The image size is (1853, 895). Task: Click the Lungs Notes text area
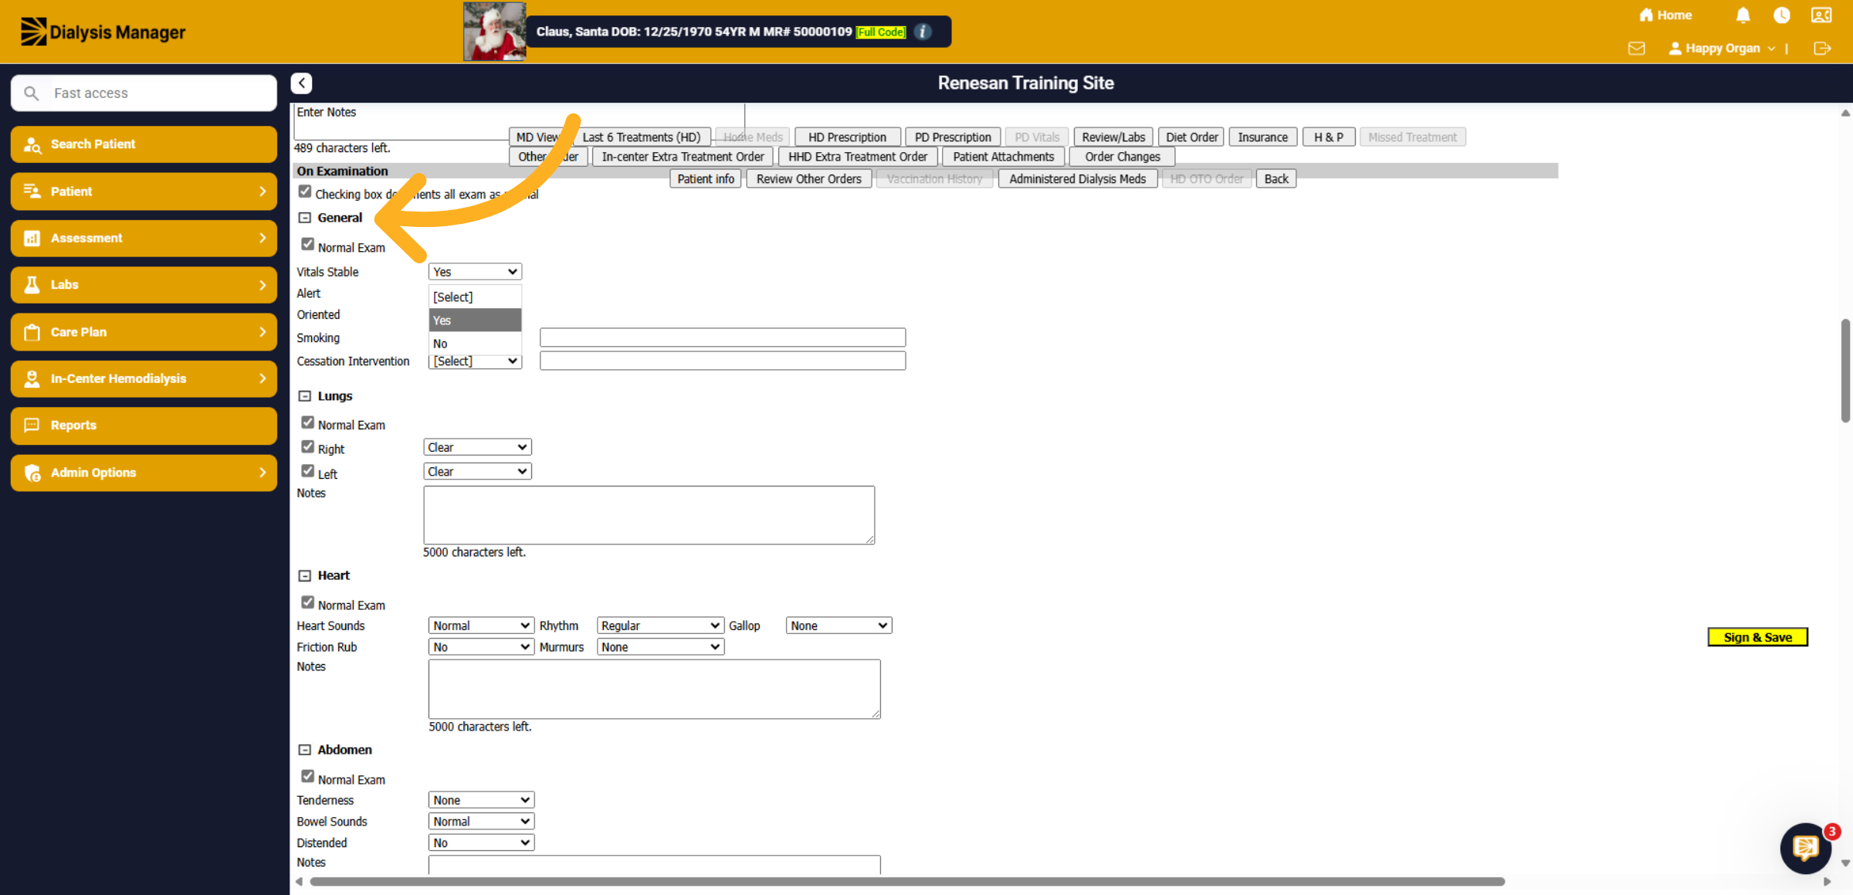tap(649, 515)
